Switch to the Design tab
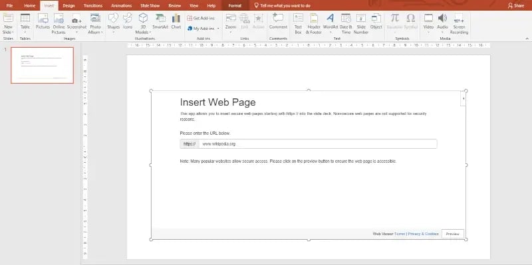532x265 pixels. click(x=68, y=6)
